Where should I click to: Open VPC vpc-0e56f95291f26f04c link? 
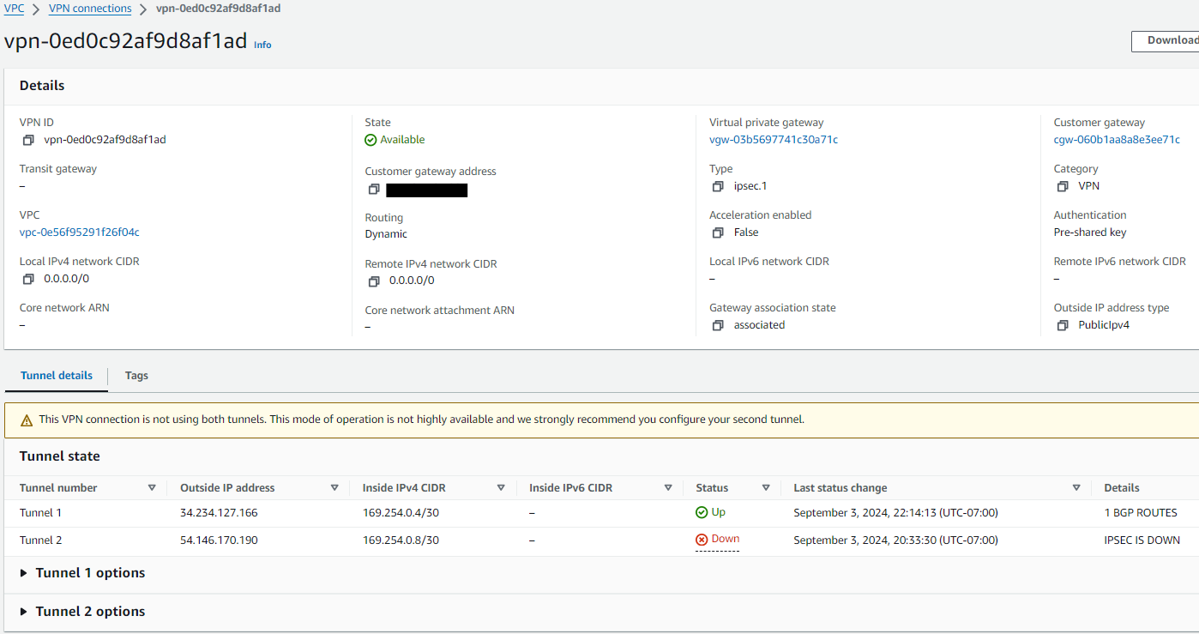pos(79,232)
